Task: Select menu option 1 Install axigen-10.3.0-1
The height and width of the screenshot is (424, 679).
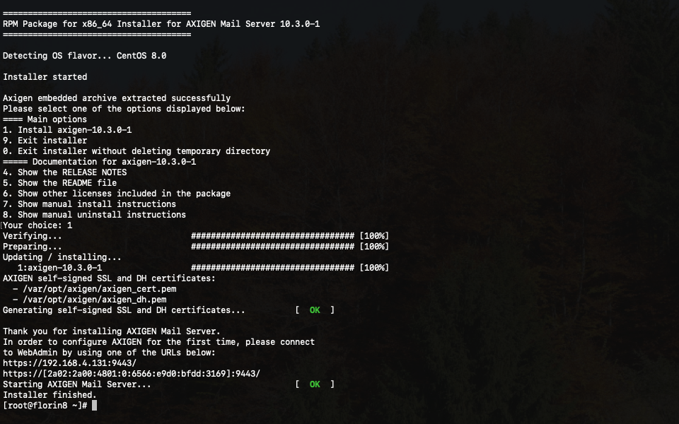Action: pos(67,130)
